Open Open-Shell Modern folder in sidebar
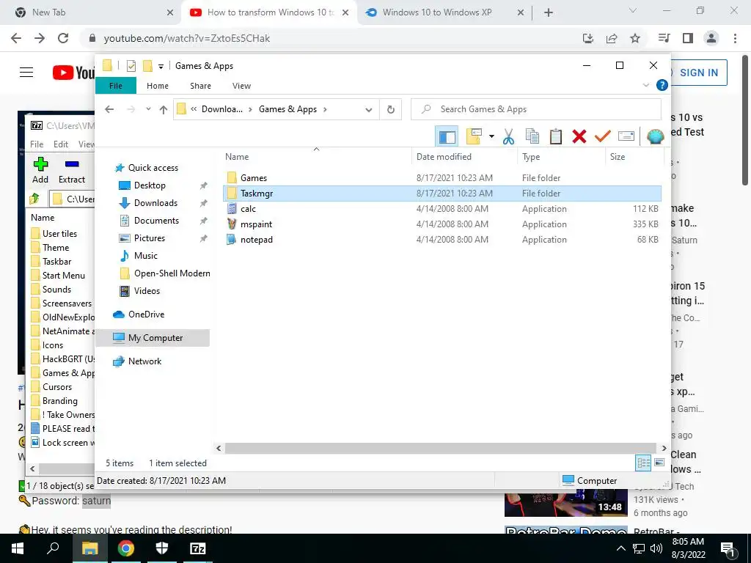The image size is (751, 563). 172,273
